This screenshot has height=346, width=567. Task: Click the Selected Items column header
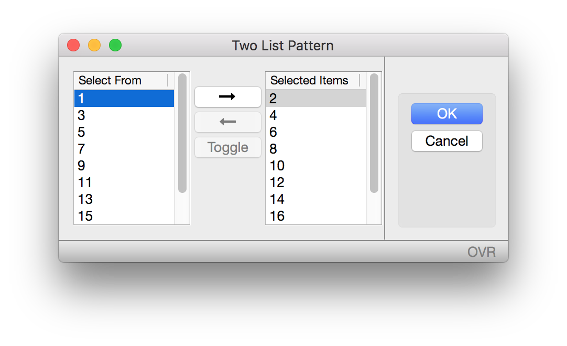pyautogui.click(x=309, y=80)
